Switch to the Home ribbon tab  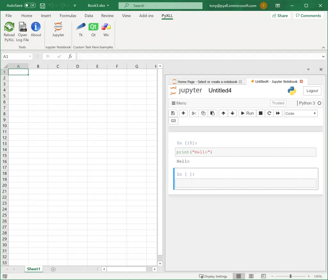(x=27, y=16)
